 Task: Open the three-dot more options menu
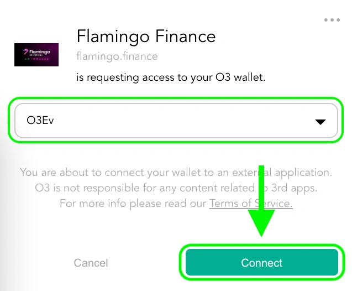pos(332,20)
